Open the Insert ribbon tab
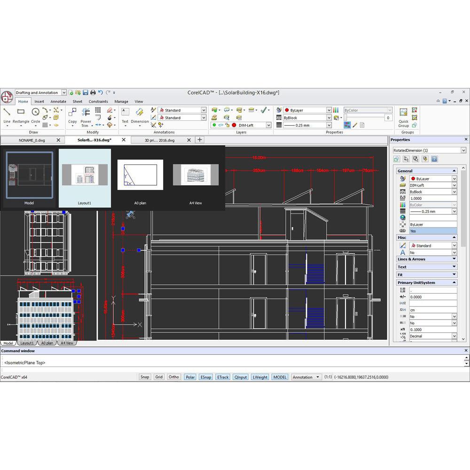470x470 pixels. 39,102
